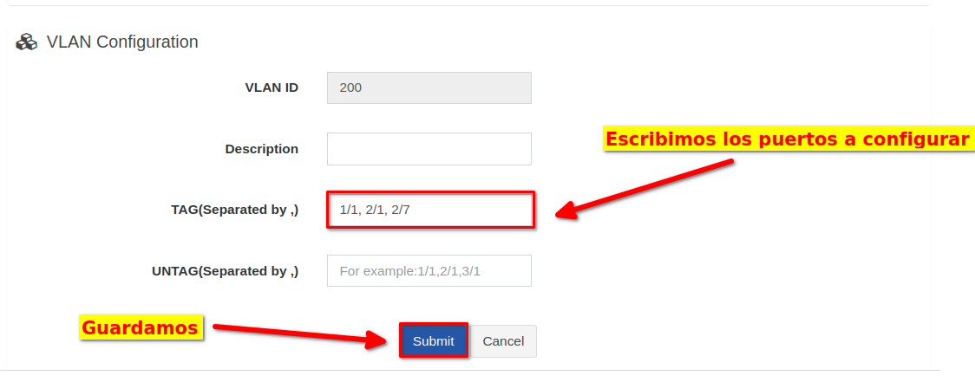Click the horizontal divider below the Submit button
Screen dimensions: 975x382
click(x=468, y=371)
